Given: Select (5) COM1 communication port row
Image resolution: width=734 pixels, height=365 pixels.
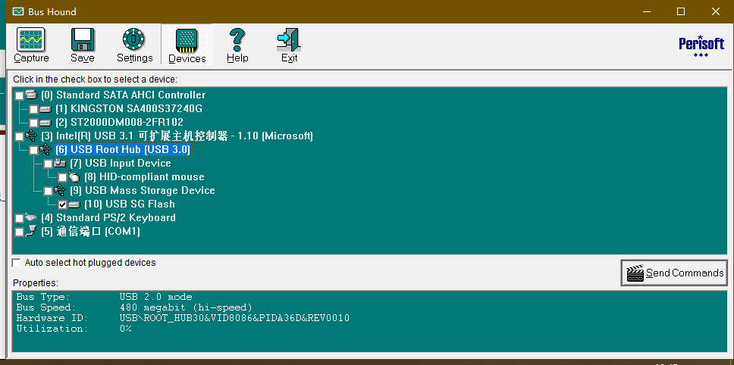Looking at the screenshot, I should click(x=90, y=231).
